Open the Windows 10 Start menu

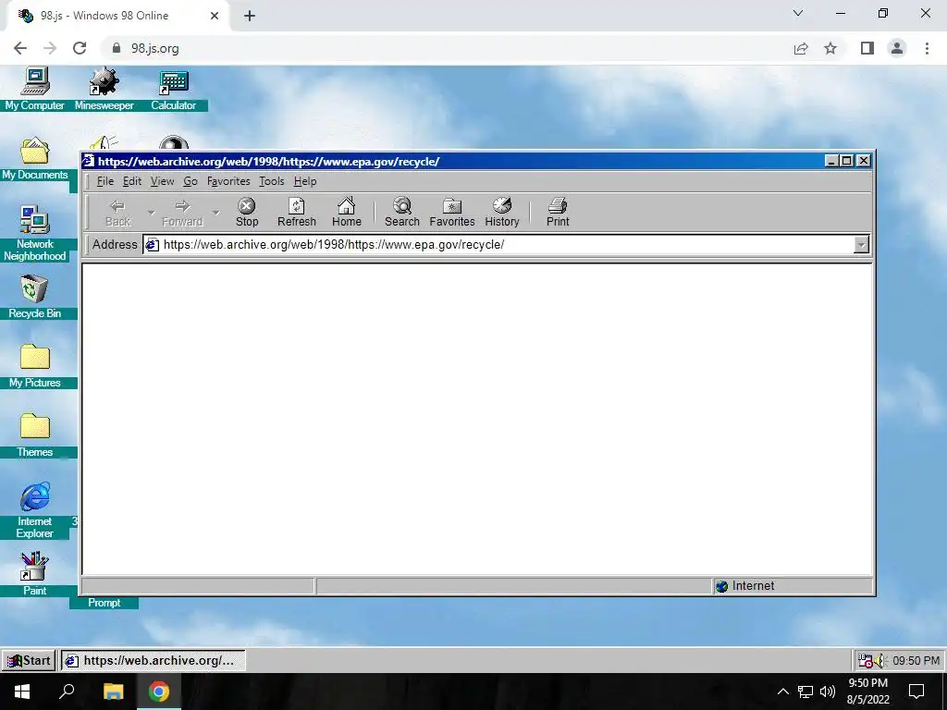coord(22,692)
